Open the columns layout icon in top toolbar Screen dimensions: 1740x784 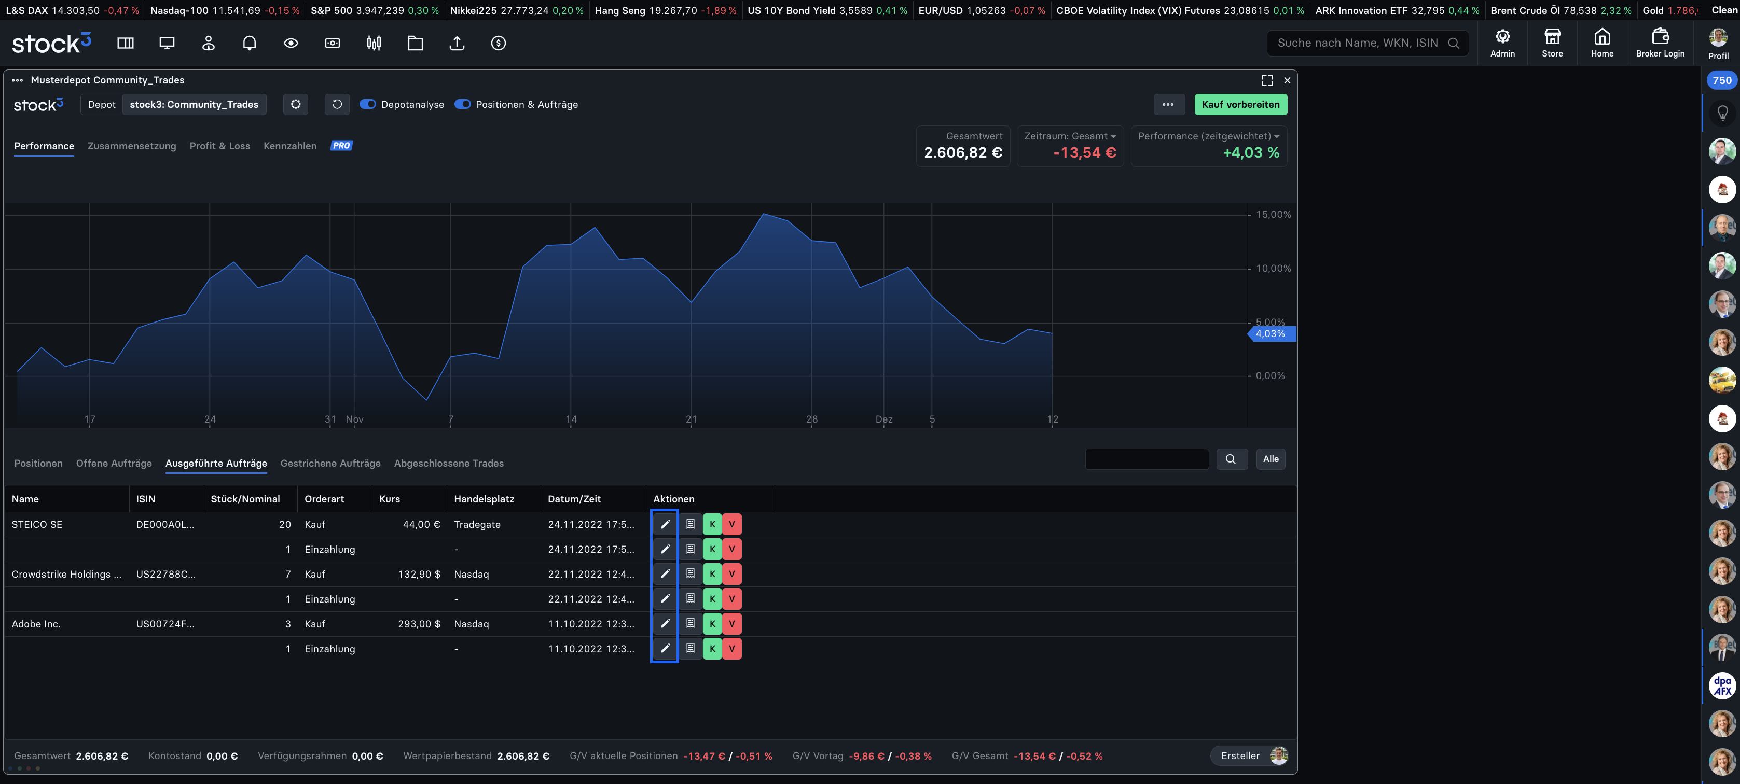coord(126,43)
